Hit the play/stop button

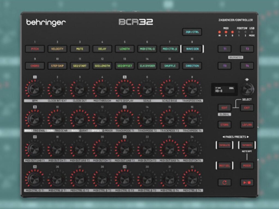click(247, 182)
